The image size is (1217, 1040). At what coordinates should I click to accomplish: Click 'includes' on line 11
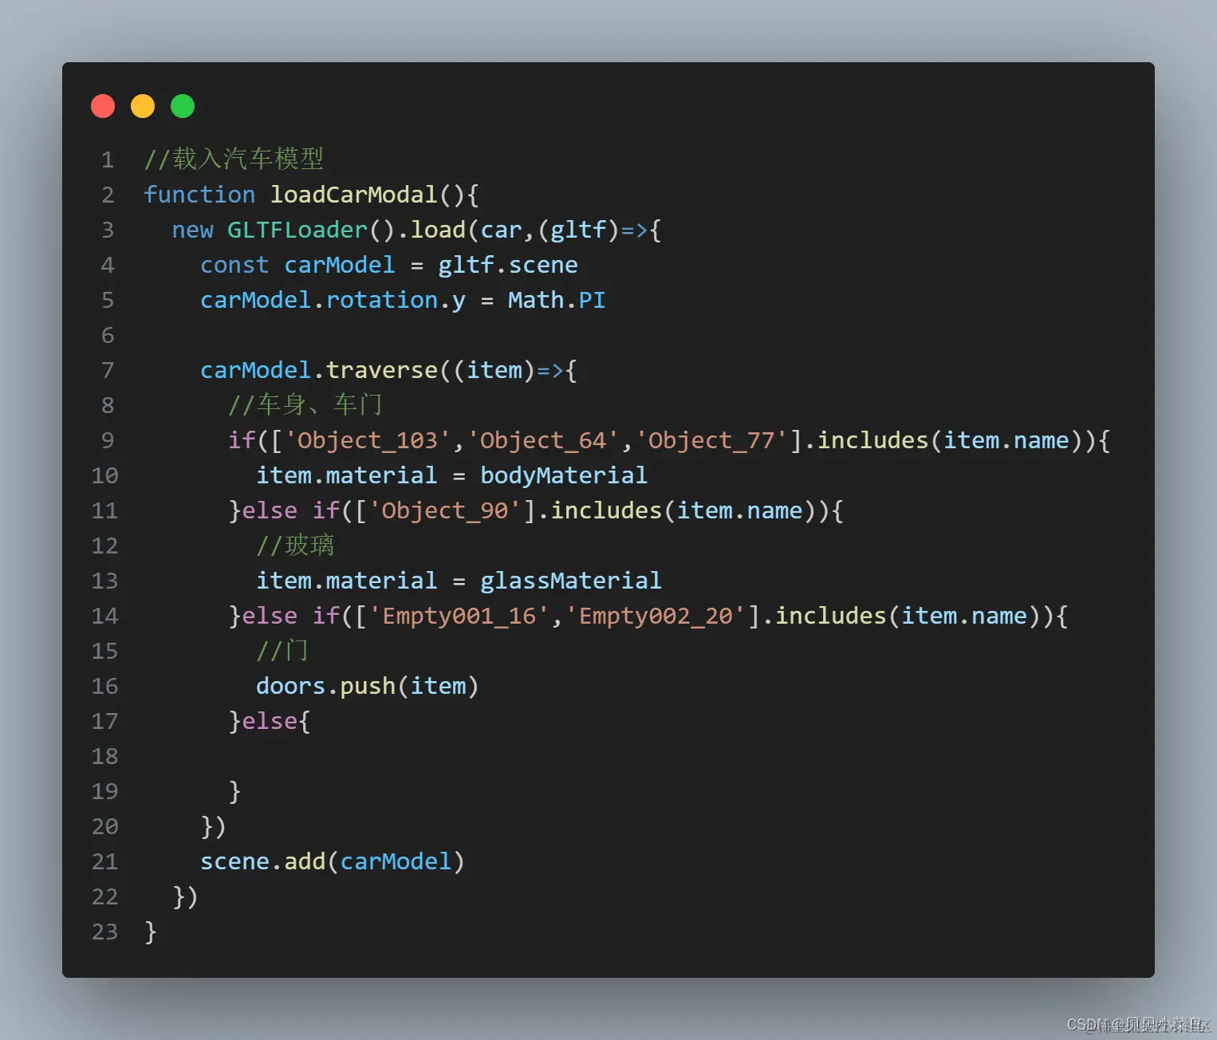[x=606, y=510]
